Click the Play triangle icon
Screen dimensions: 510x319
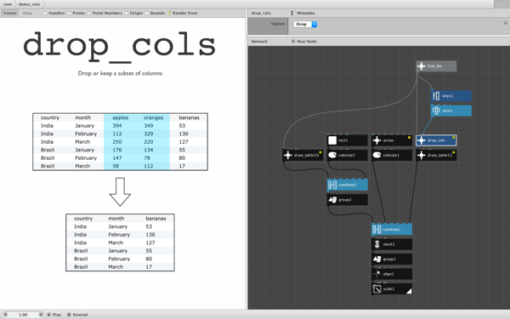pyautogui.click(x=48, y=315)
